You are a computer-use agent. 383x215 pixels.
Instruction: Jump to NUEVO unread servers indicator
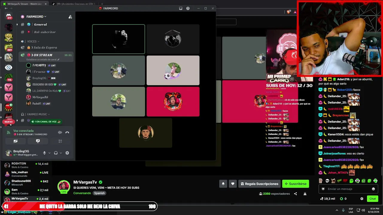tap(8, 122)
